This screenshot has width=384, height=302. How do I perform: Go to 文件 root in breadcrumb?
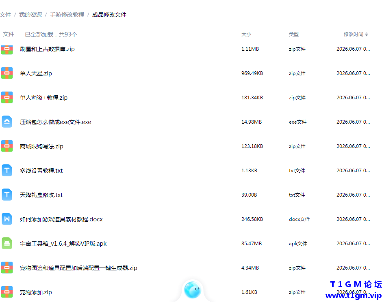coord(5,15)
